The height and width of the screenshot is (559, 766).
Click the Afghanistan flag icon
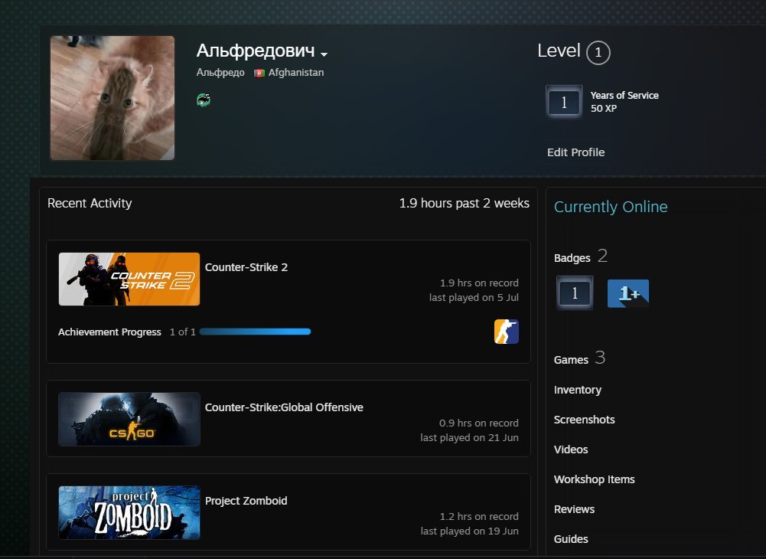tap(259, 73)
